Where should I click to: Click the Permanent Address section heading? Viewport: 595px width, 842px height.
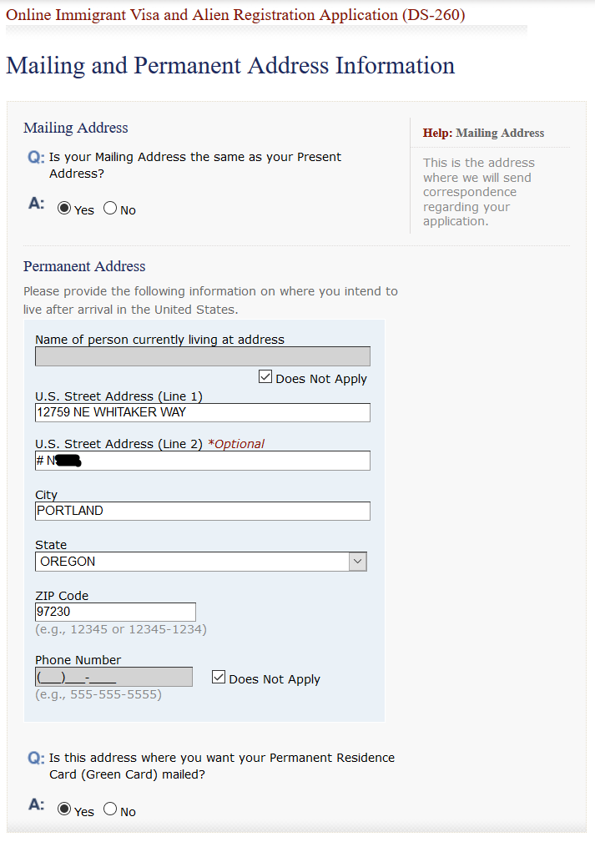coord(84,266)
